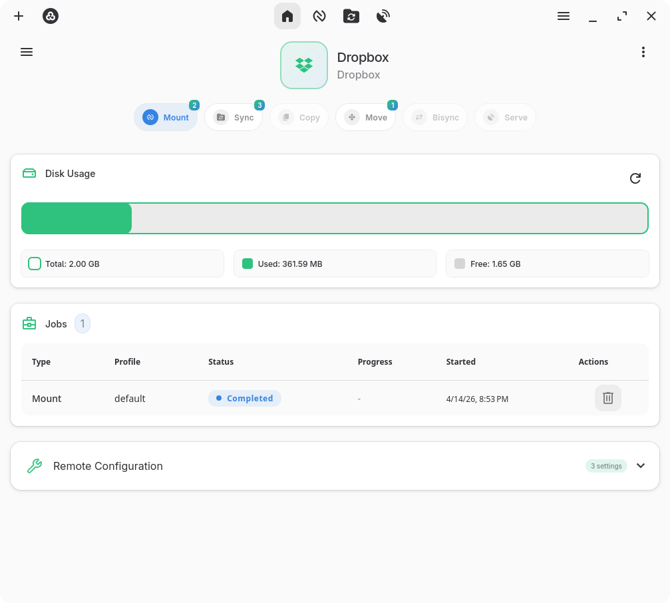Click the 3 settings badge

tap(606, 466)
